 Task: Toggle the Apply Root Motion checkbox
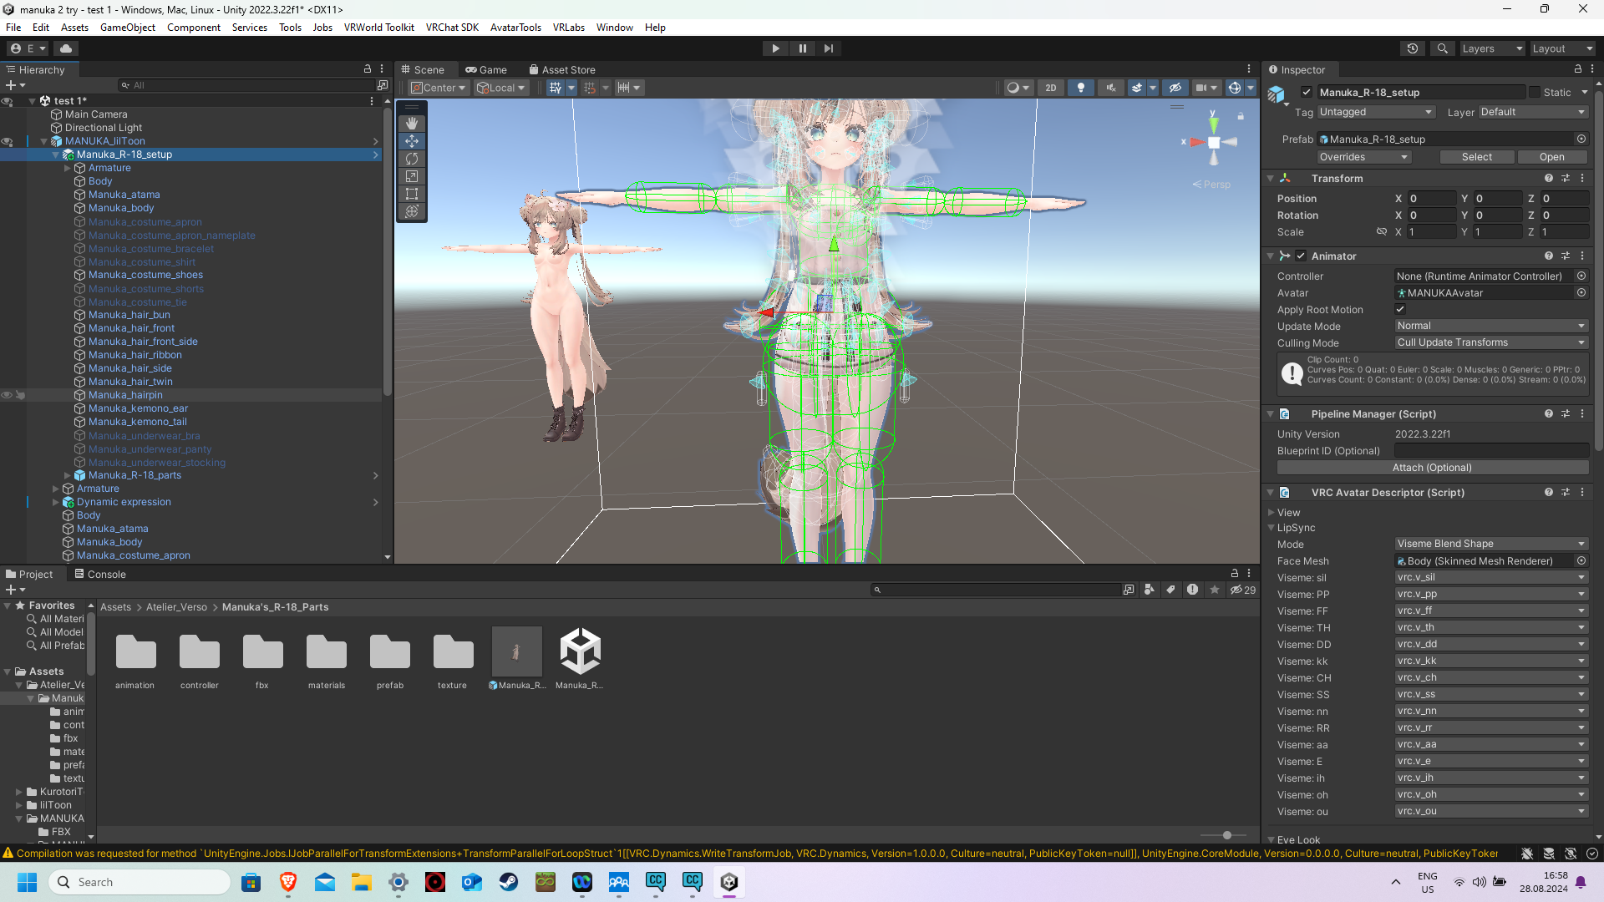(x=1400, y=309)
